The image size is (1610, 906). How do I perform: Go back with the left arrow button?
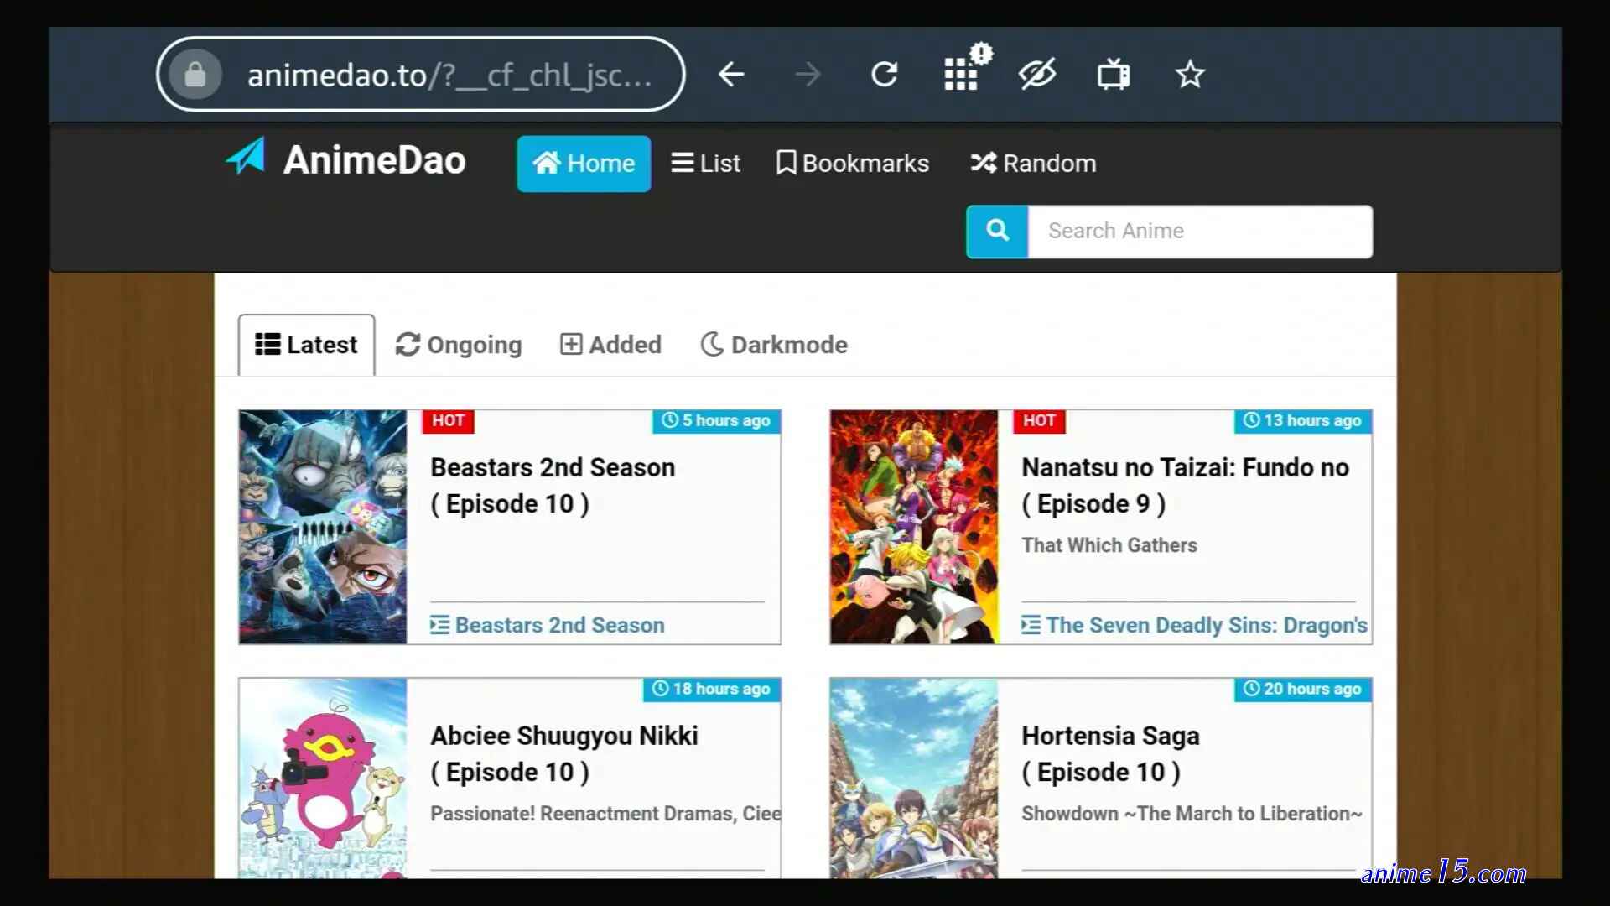(x=731, y=75)
